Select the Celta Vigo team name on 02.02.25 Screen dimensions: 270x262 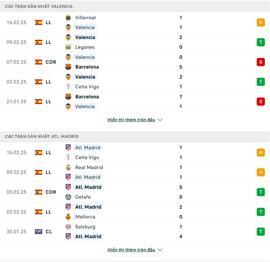coord(87,87)
